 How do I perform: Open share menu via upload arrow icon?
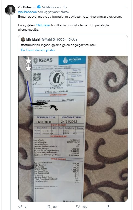tap(108, 206)
